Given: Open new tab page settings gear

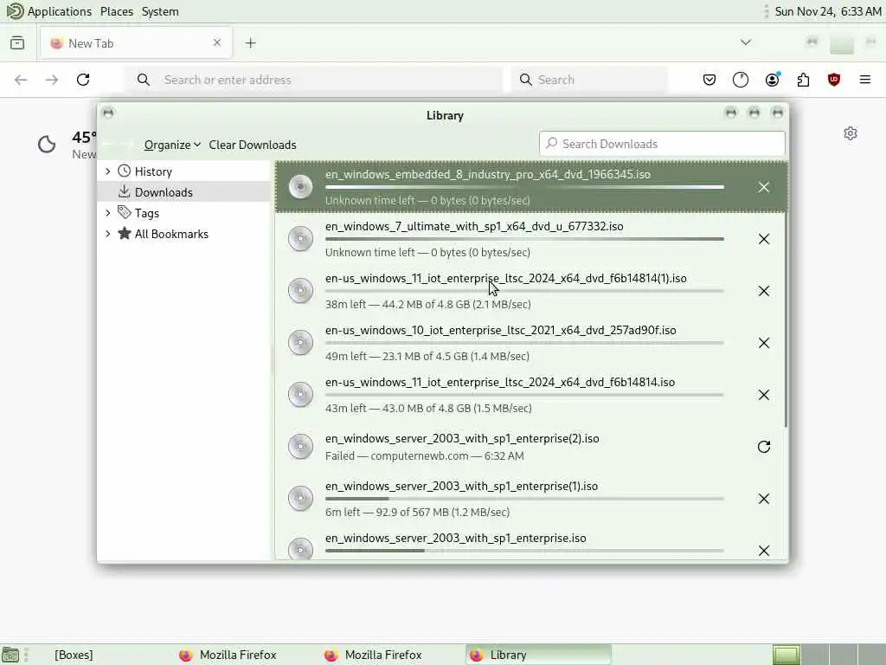Looking at the screenshot, I should (x=851, y=133).
